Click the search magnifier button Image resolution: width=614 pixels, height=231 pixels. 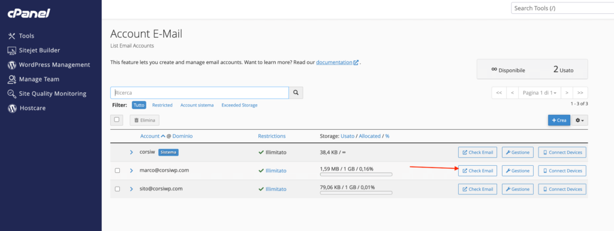[296, 93]
